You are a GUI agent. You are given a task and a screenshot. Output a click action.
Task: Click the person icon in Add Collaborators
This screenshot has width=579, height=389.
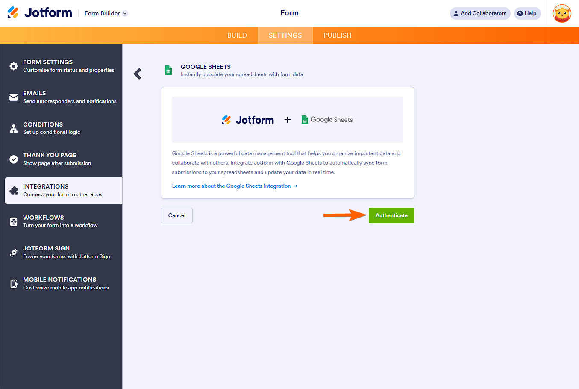tap(456, 13)
